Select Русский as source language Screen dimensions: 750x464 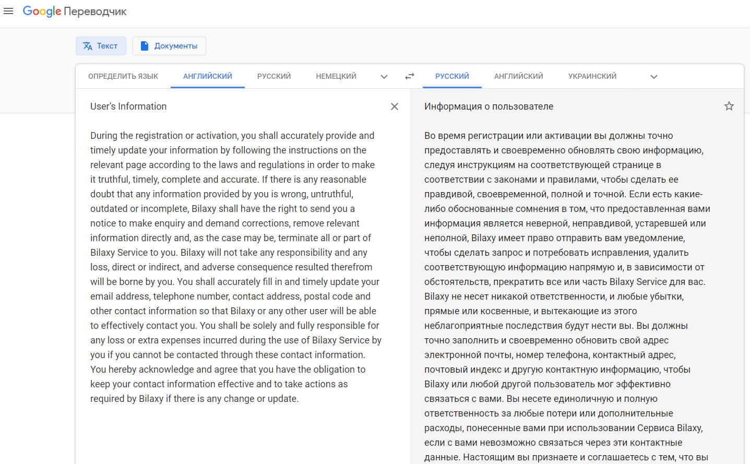[x=274, y=76]
